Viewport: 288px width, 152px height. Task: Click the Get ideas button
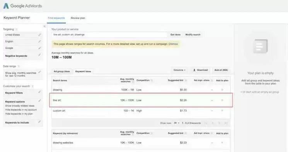[176, 35]
